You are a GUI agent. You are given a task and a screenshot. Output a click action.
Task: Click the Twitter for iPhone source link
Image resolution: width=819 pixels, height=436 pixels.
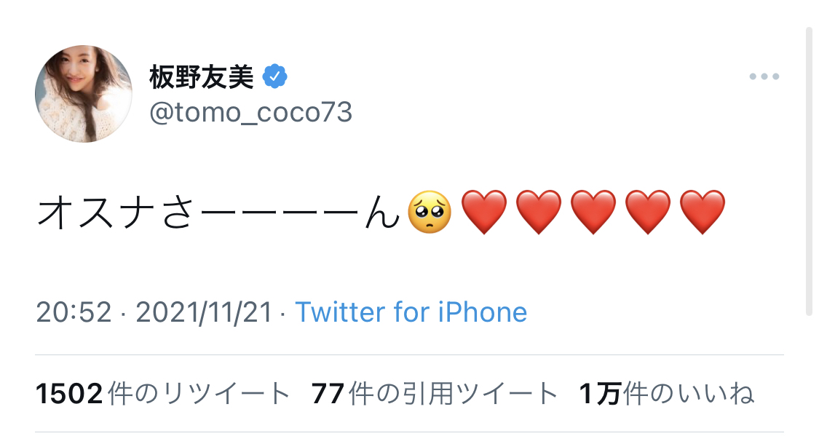pos(411,312)
